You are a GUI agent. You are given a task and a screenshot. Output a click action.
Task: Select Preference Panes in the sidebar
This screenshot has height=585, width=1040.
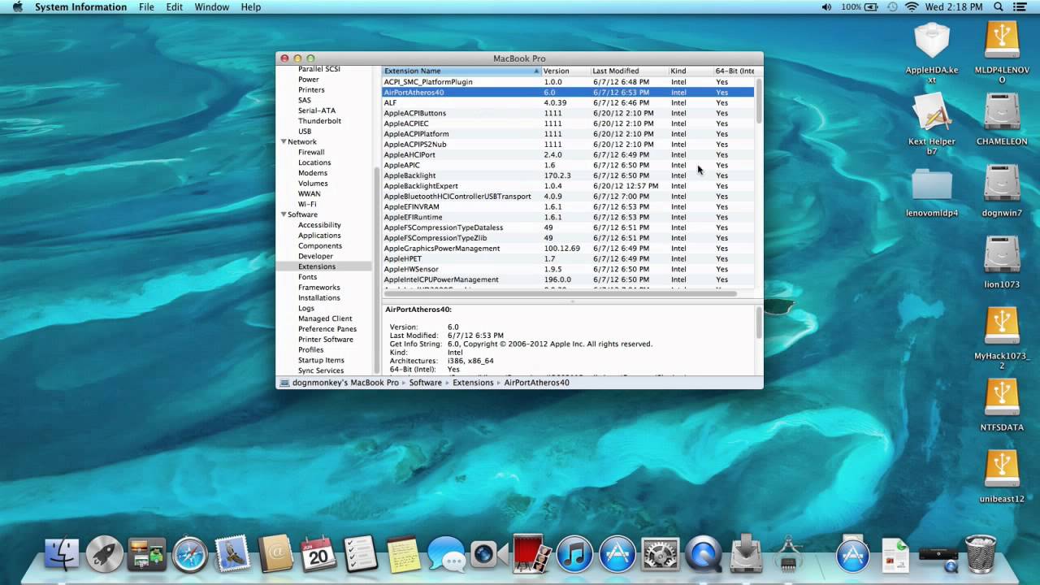point(327,329)
